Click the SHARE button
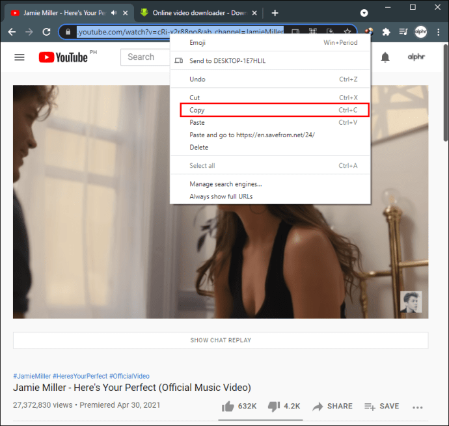Viewport: 449px width, 426px height. pos(333,406)
